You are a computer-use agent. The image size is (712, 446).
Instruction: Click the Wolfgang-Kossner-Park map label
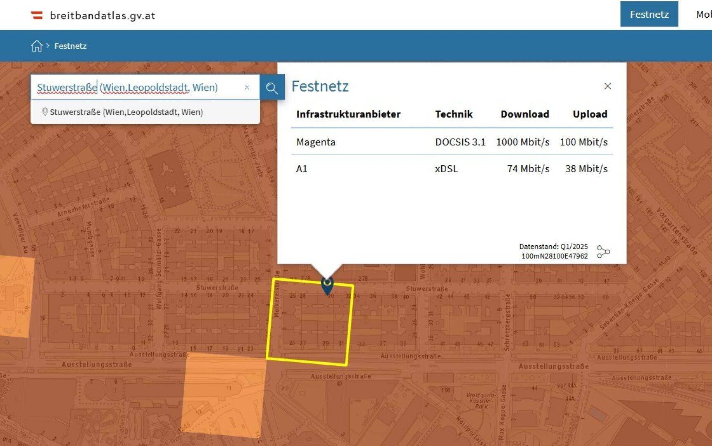(481, 401)
